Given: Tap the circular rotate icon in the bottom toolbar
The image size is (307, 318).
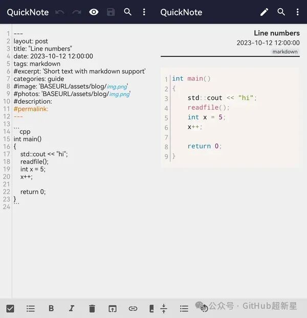Looking at the screenshot, I should point(204,308).
